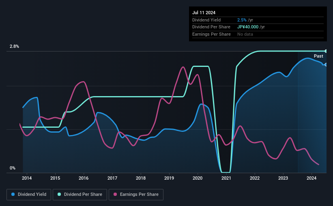
Task: Select the 2022 x-axis label
Action: coord(255,178)
